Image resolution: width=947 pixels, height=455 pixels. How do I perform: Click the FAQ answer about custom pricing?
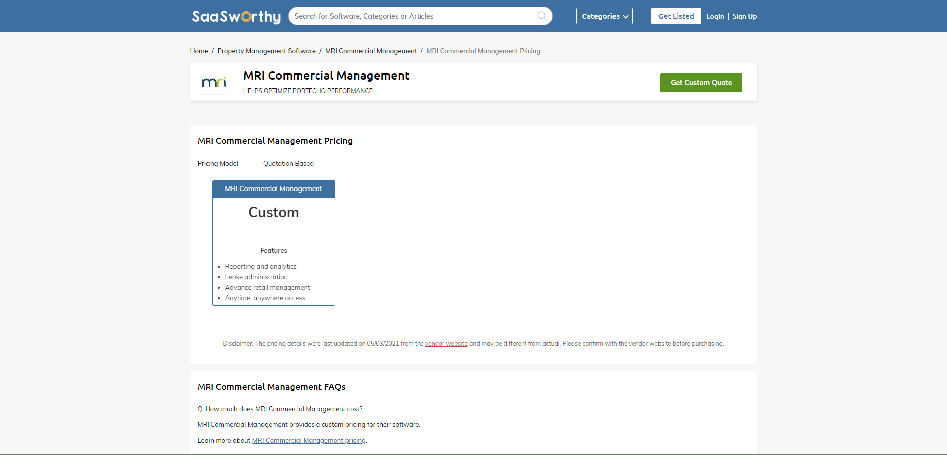(309, 424)
